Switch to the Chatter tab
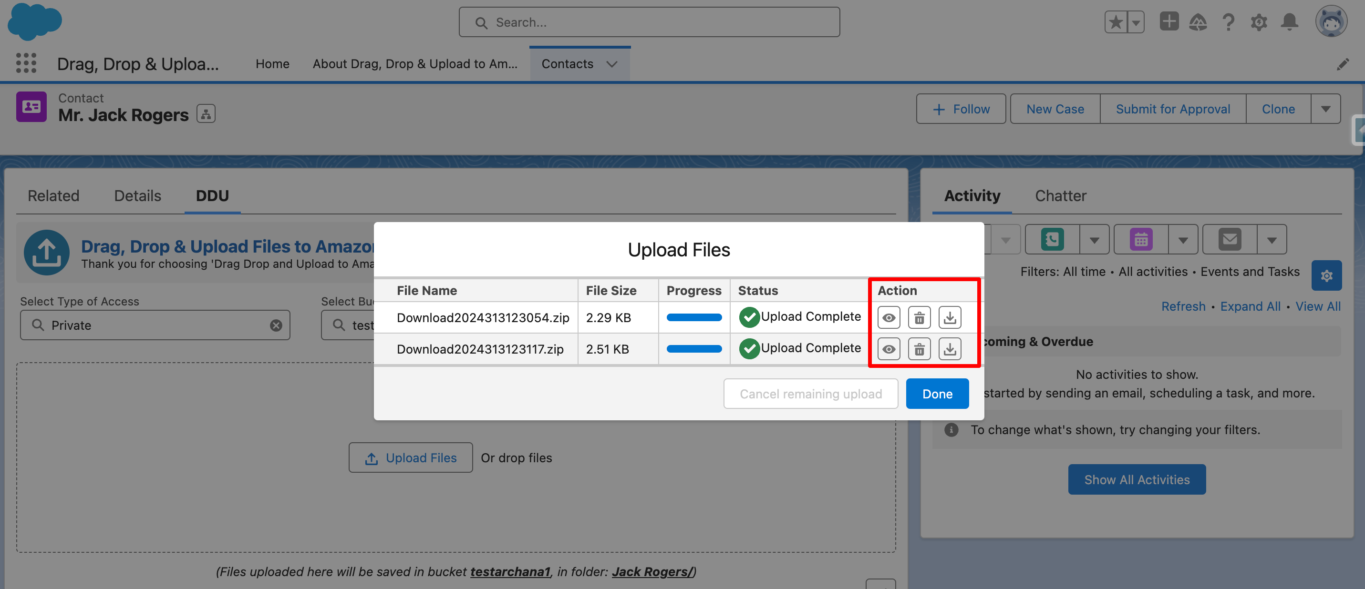Viewport: 1365px width, 589px height. 1060,196
